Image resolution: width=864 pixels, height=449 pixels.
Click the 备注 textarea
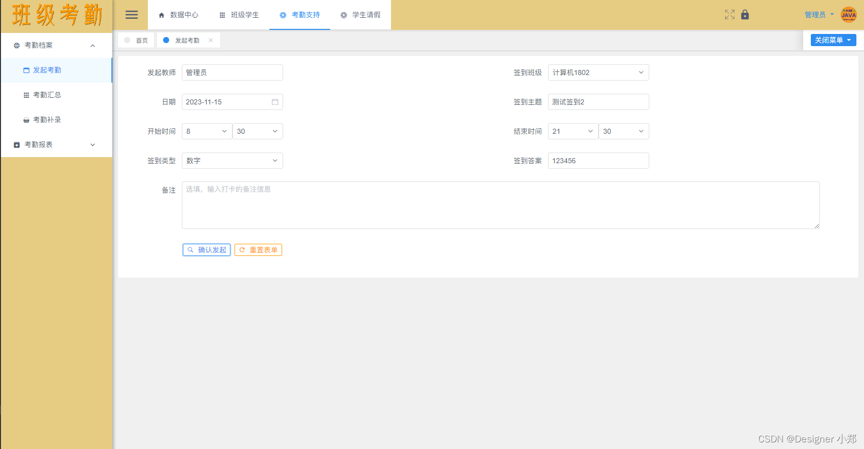[500, 205]
